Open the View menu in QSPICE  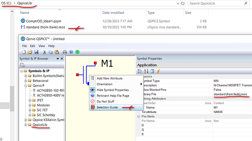pos(42,46)
